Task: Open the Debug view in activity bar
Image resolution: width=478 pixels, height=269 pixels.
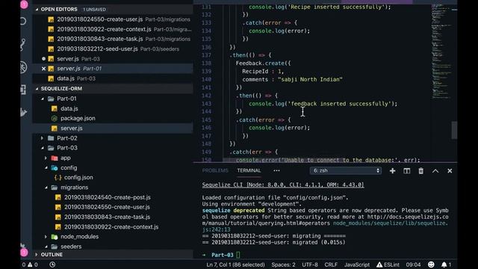Action: (23, 67)
